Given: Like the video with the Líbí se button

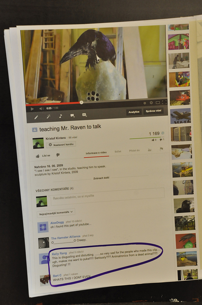Looking at the screenshot, I should (43, 156).
